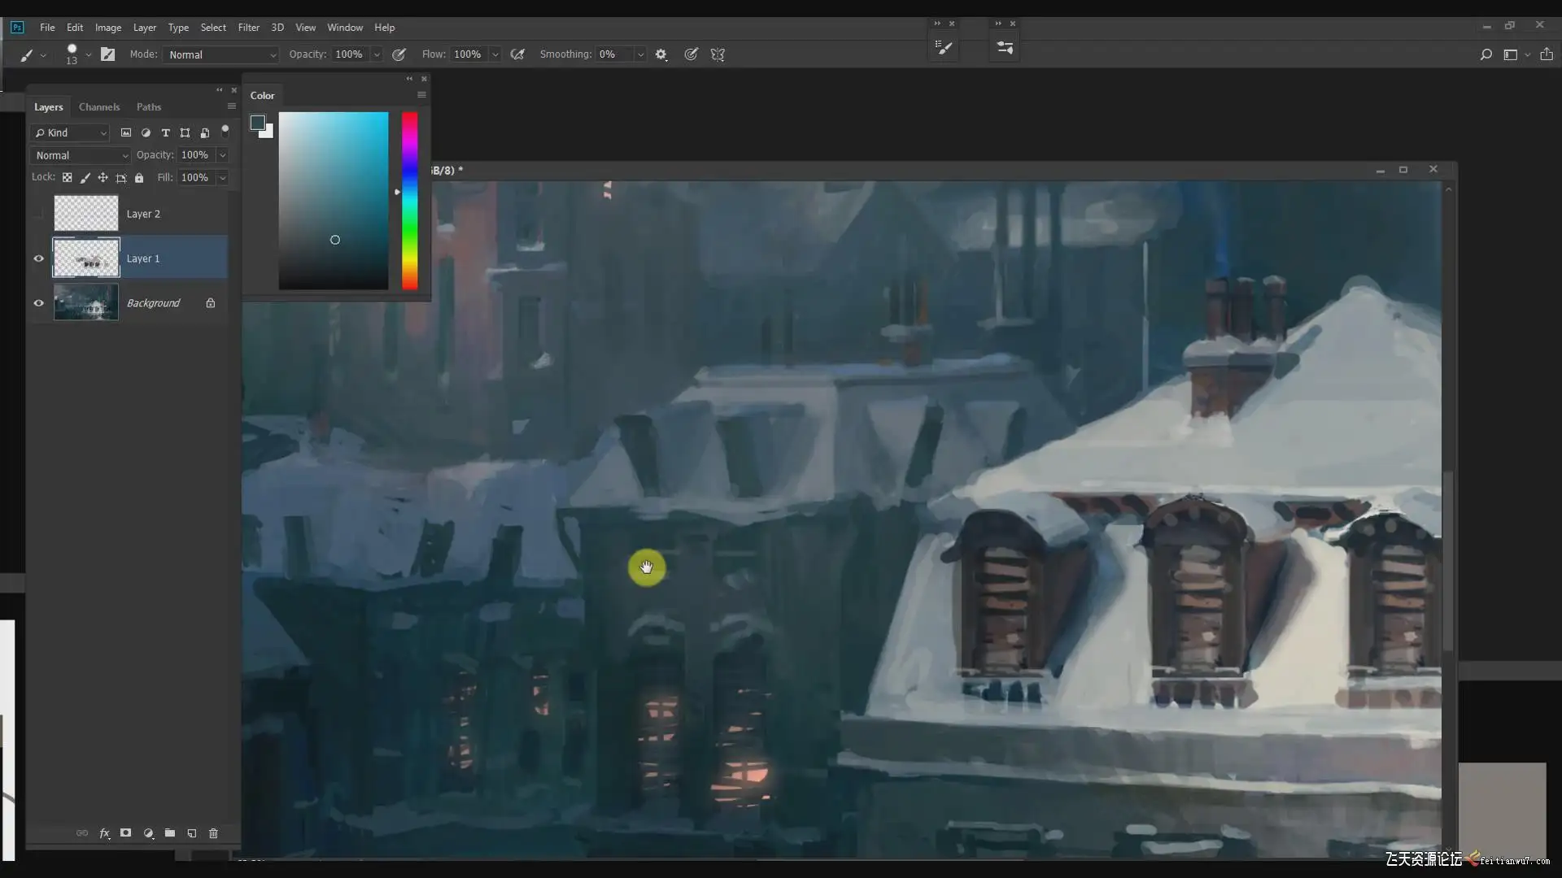Collapse the Color panel to icons

point(409,78)
